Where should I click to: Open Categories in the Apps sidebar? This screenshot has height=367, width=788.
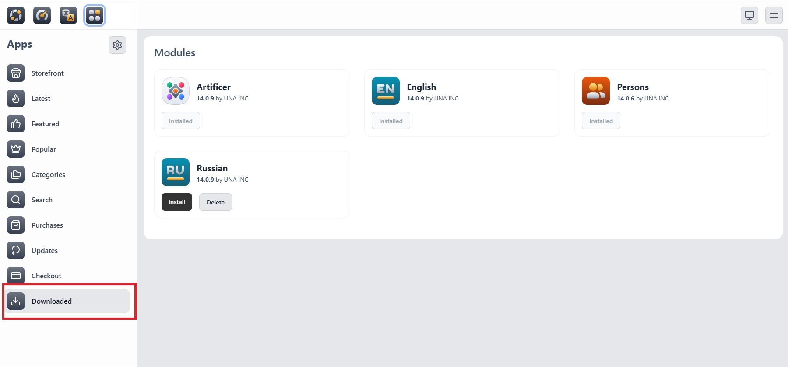click(48, 174)
